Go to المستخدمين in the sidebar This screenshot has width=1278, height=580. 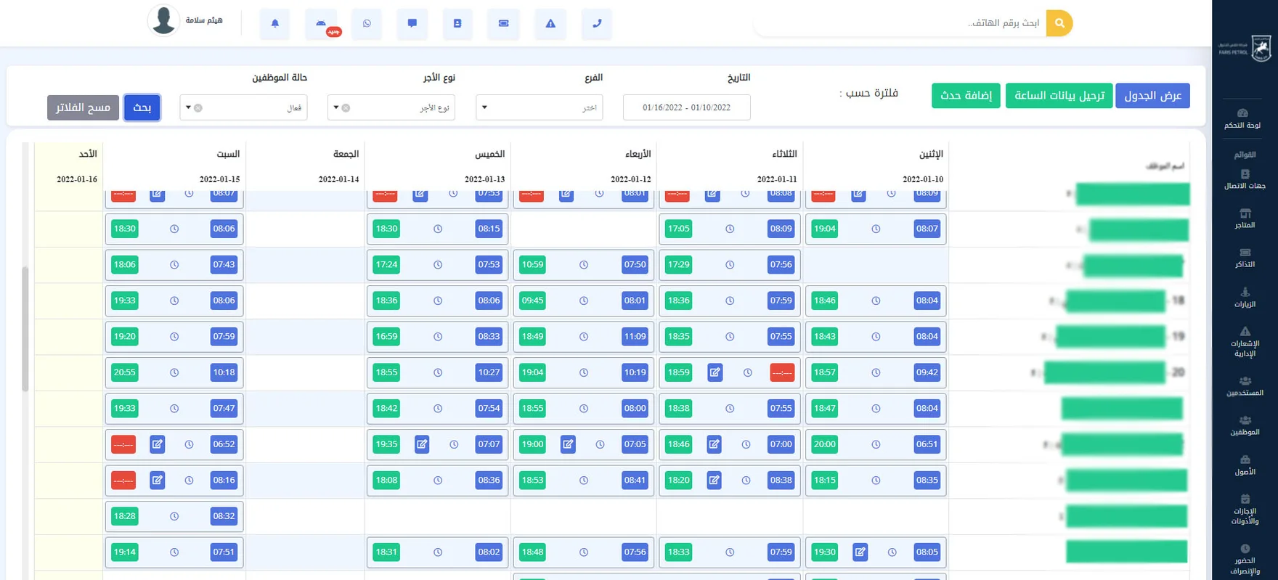click(1245, 387)
